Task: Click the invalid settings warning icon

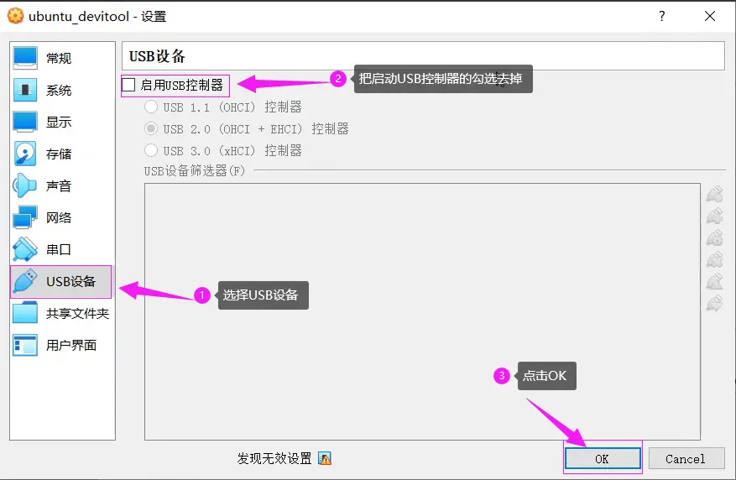Action: point(325,458)
